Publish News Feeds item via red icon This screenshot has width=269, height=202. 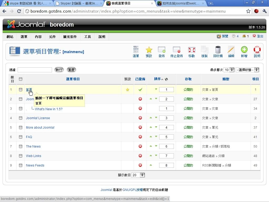pyautogui.click(x=140, y=165)
